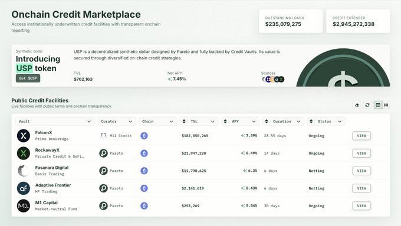View the RockawayX facility
Image resolution: width=401 pixels, height=226 pixels.
coord(361,153)
